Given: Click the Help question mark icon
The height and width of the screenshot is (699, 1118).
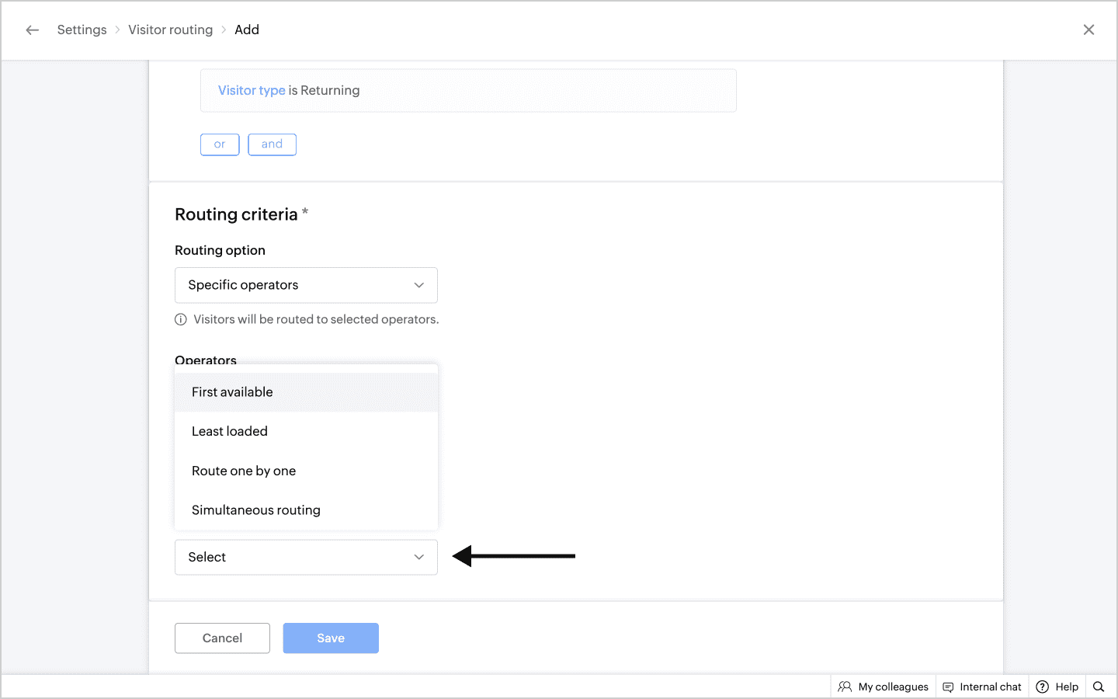Looking at the screenshot, I should tap(1043, 687).
